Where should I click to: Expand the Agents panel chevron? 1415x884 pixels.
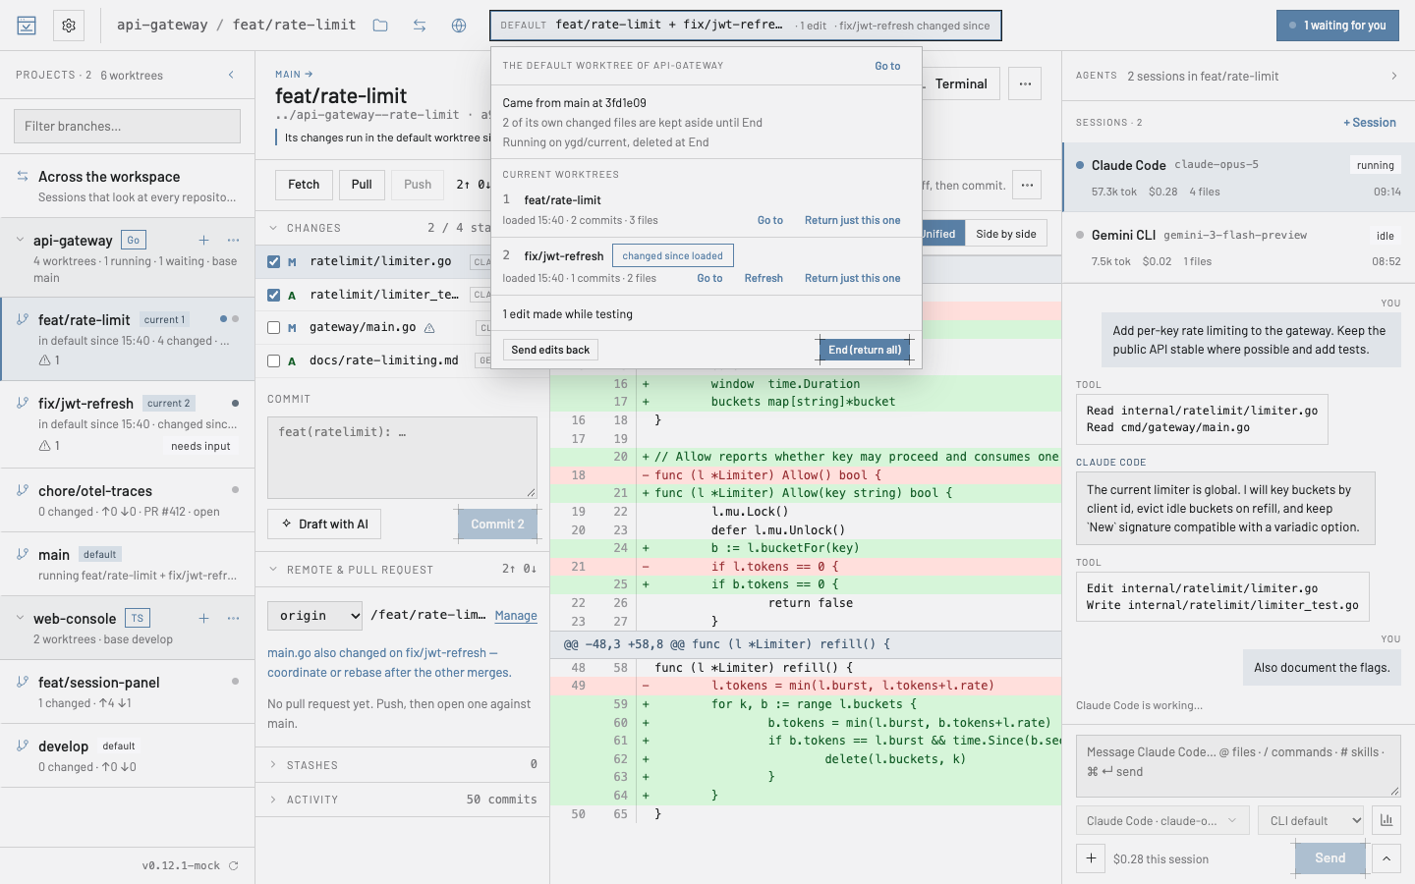click(1393, 76)
